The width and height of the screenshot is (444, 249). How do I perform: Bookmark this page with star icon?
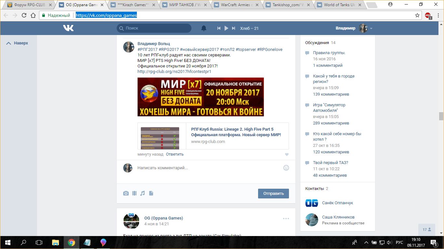417,15
